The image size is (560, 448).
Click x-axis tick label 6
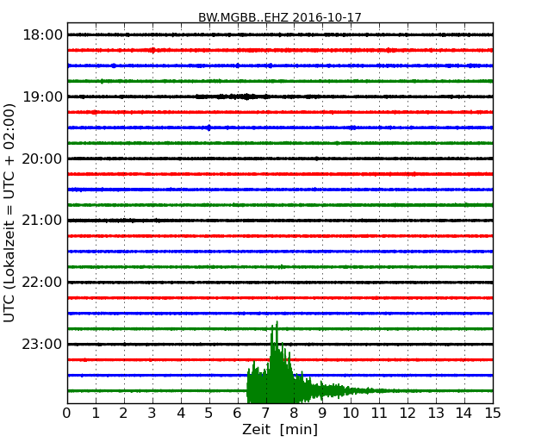tap(237, 414)
